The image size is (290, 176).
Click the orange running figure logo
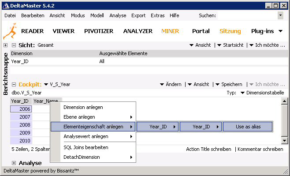pyautogui.click(x=10, y=31)
